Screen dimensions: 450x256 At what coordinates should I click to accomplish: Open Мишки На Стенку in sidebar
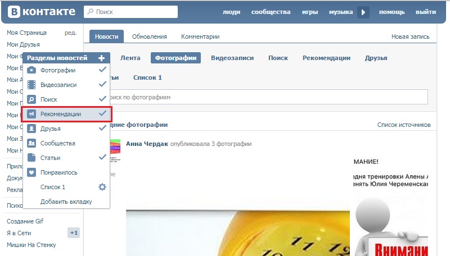31,245
